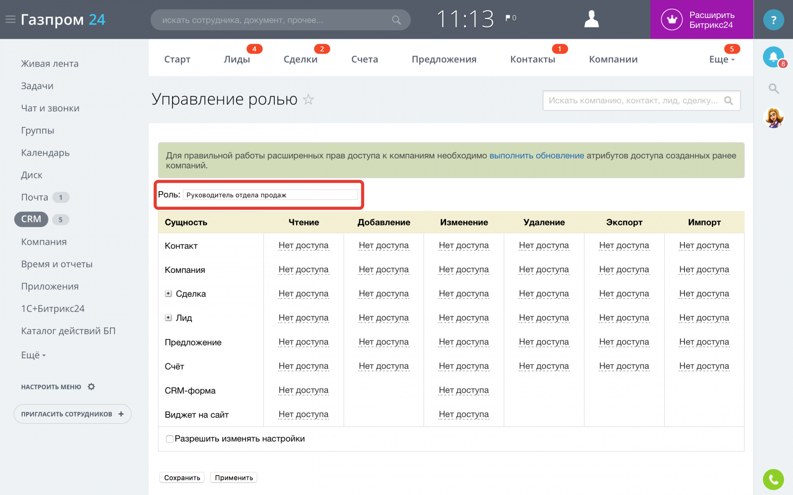Viewport: 793px width, 495px height.
Task: Enable the Разрешить изменять настройки checkbox
Action: pos(169,439)
